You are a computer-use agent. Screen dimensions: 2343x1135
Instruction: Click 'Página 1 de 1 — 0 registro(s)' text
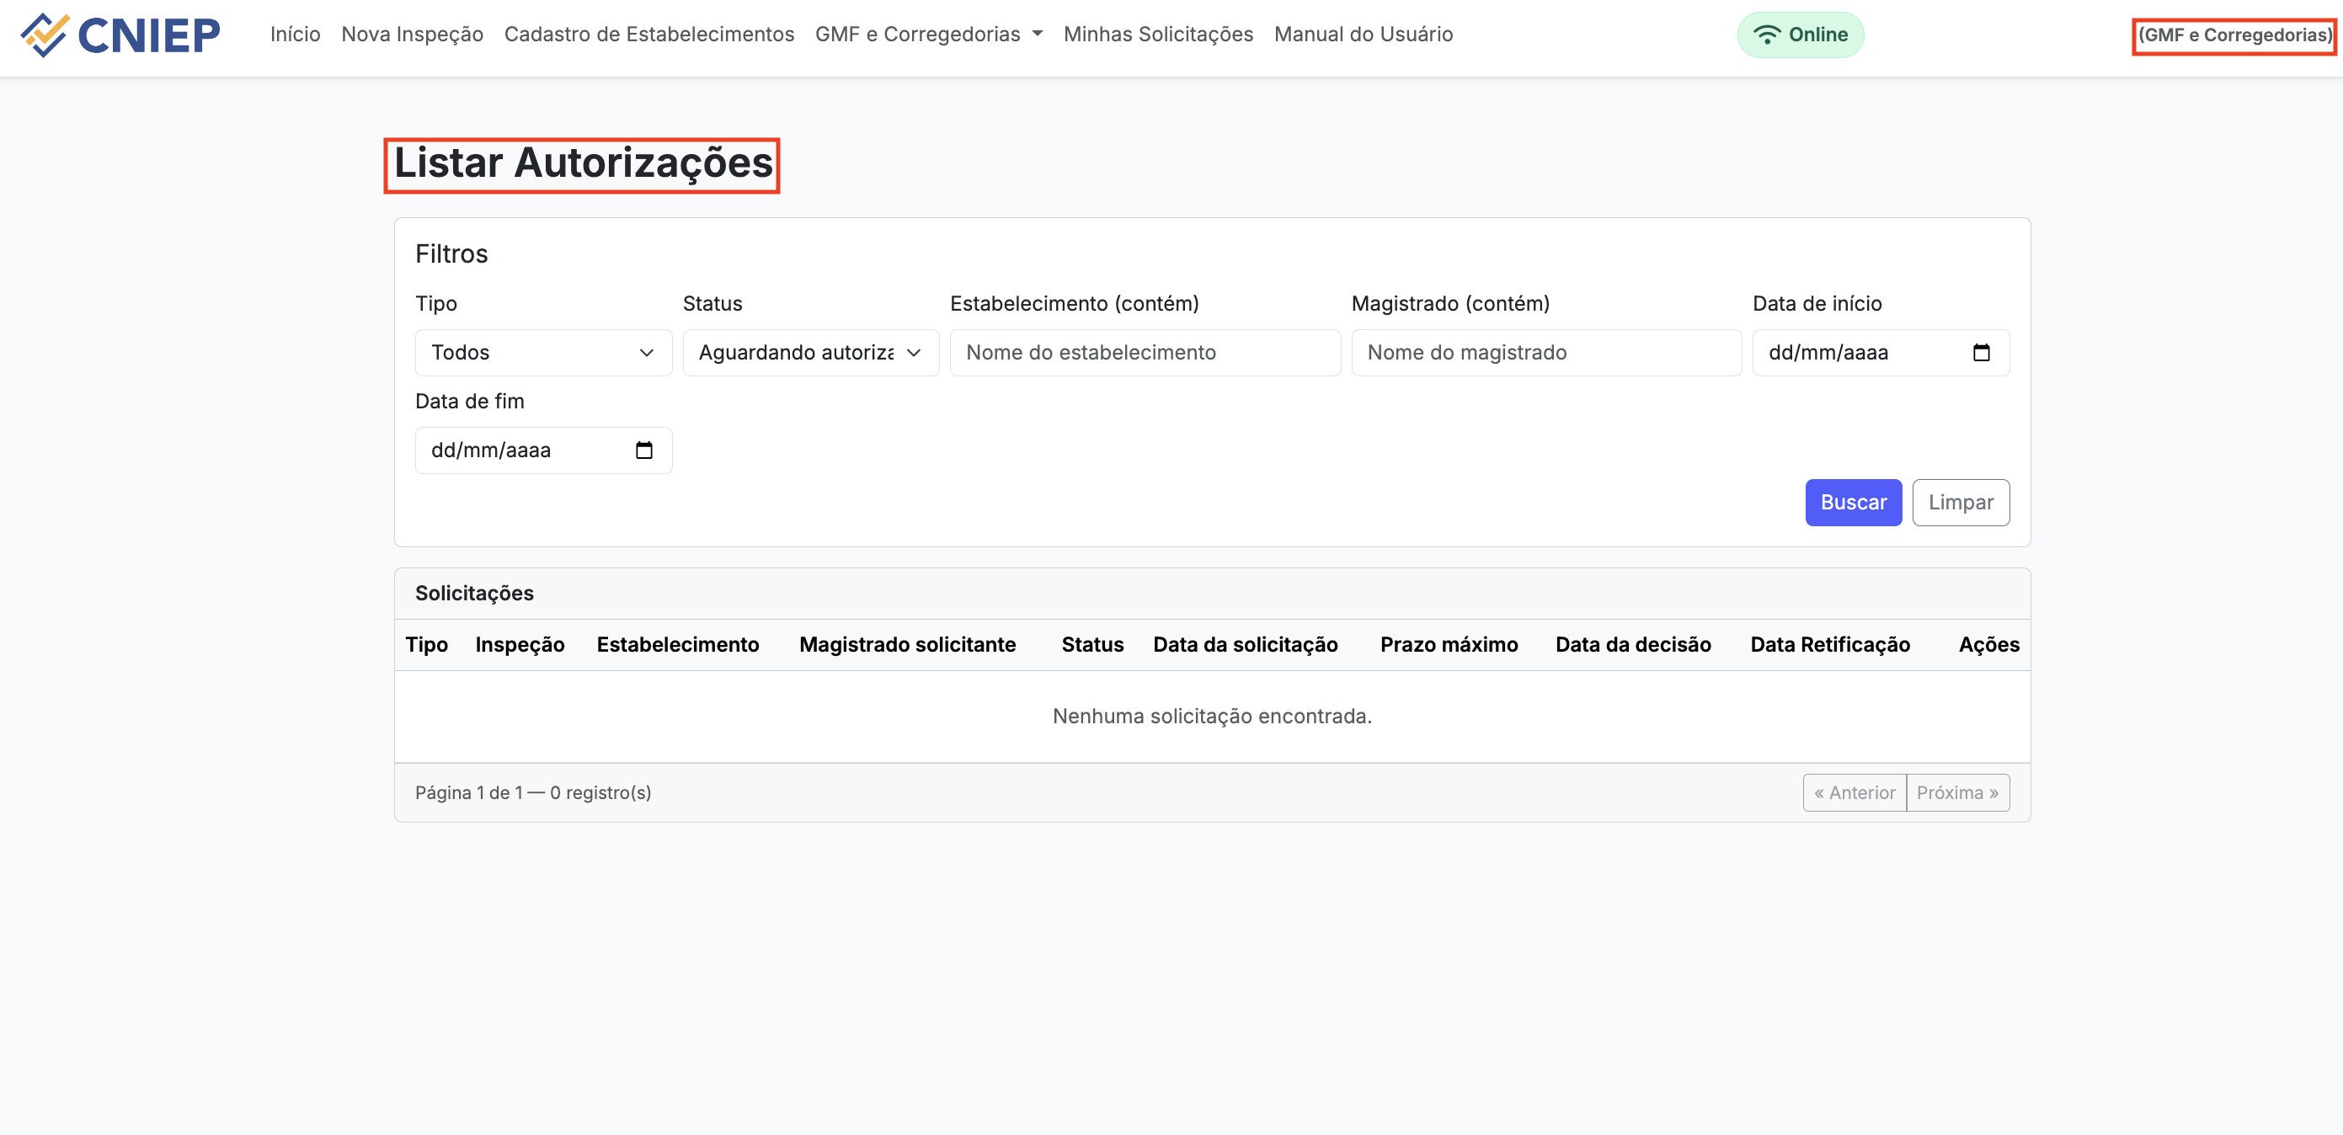533,792
